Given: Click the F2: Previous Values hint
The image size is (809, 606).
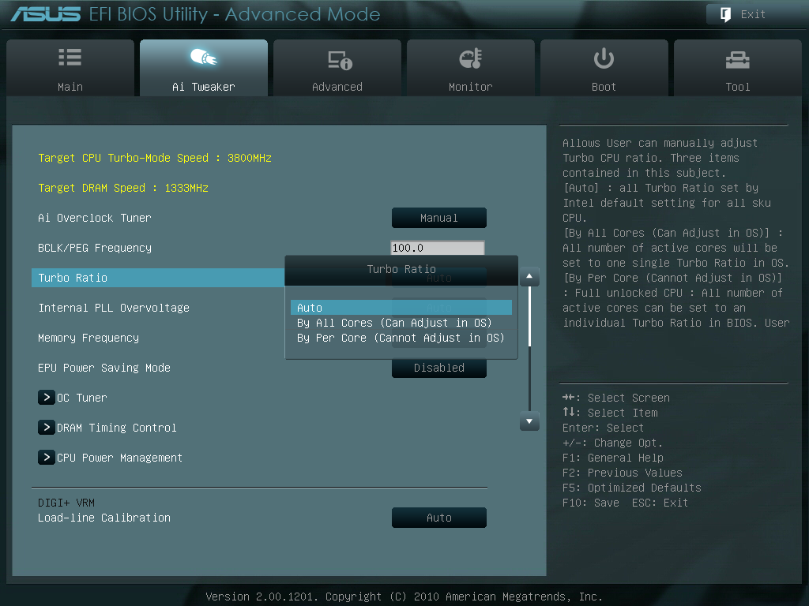Looking at the screenshot, I should (623, 473).
